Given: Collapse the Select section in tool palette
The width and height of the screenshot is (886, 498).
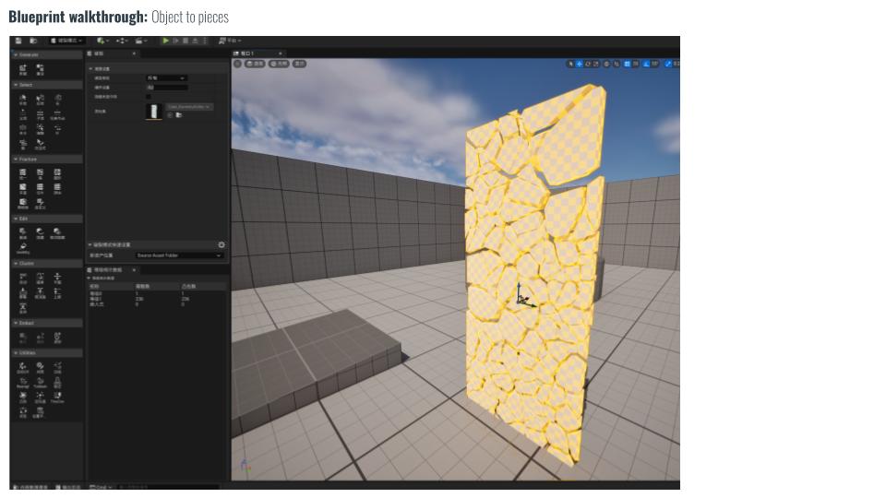Looking at the screenshot, I should pos(26,85).
